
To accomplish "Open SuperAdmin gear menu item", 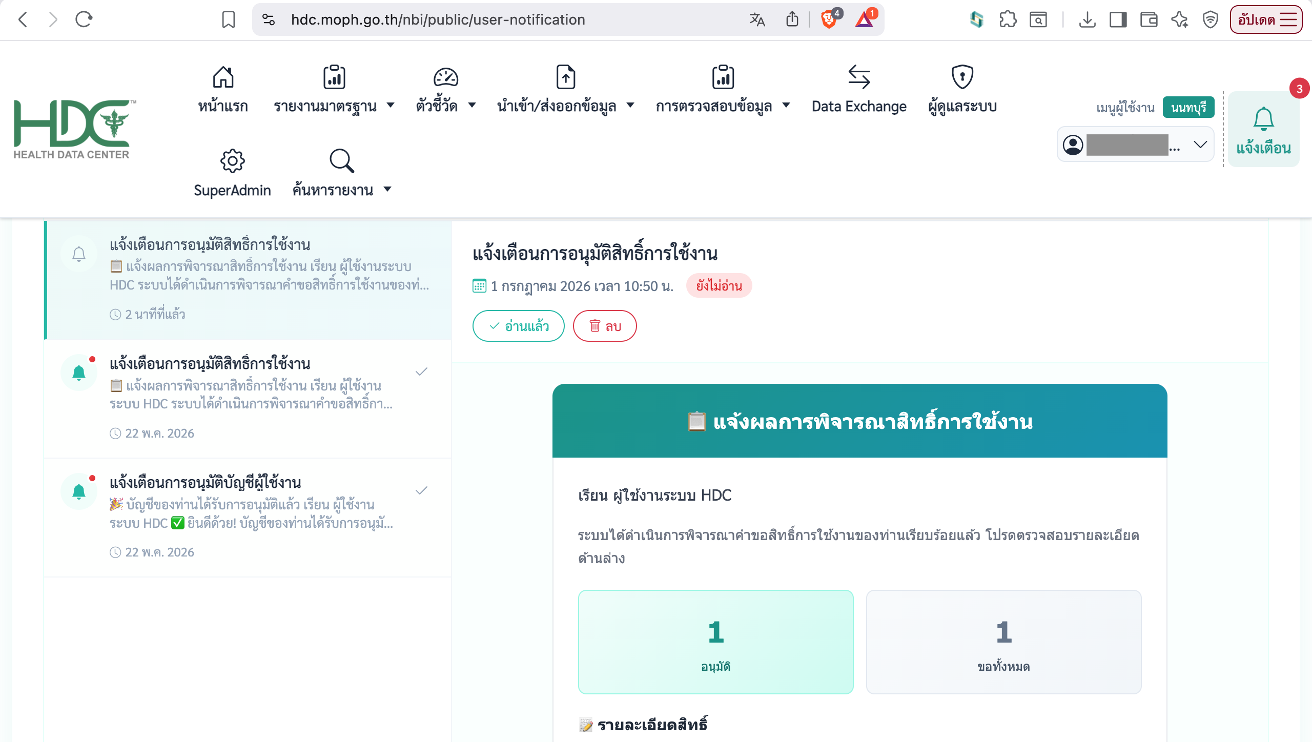I will [232, 173].
